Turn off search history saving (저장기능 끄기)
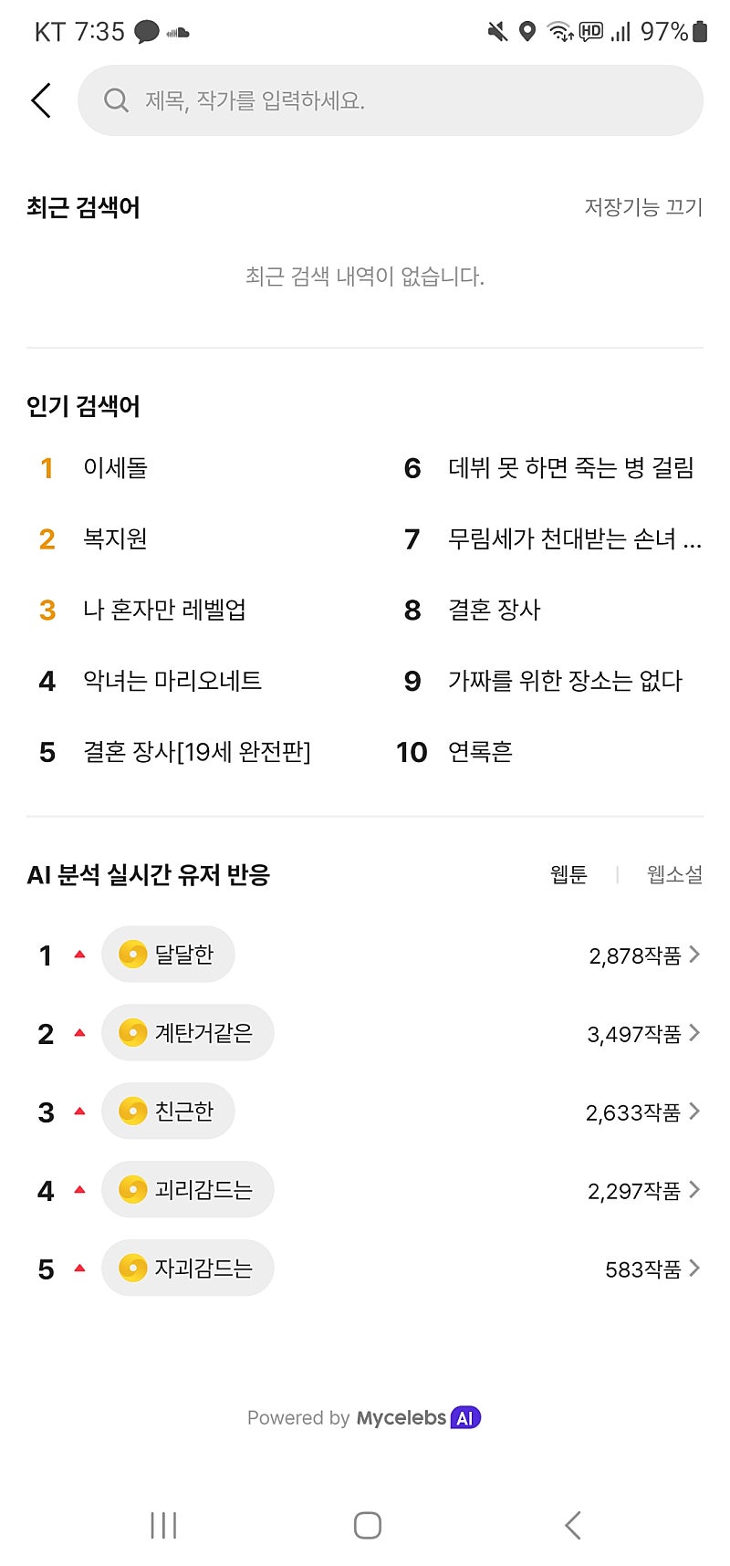The image size is (730, 1566). pos(643,207)
